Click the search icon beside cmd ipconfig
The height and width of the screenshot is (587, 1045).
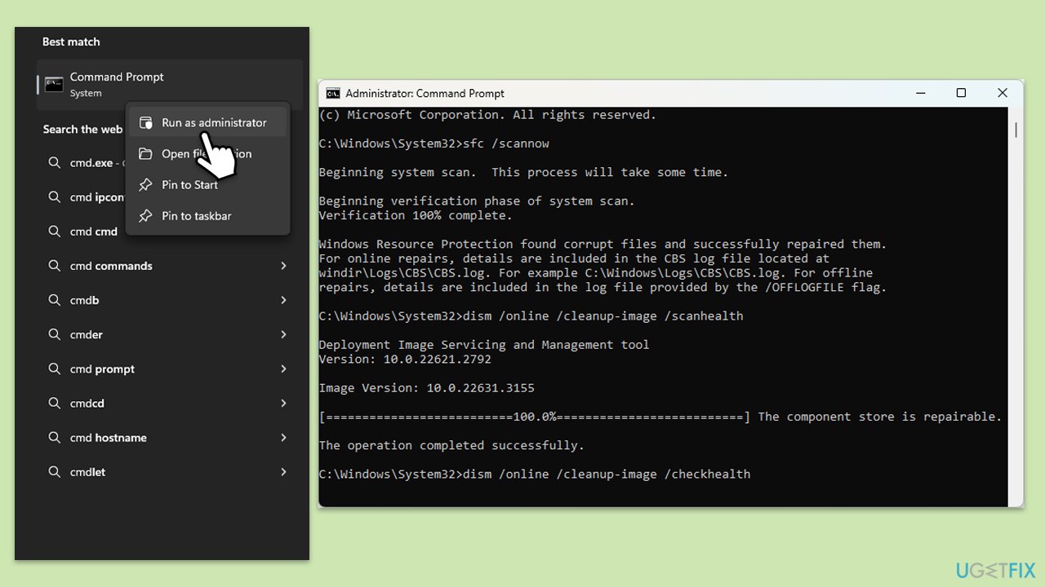[x=55, y=196]
